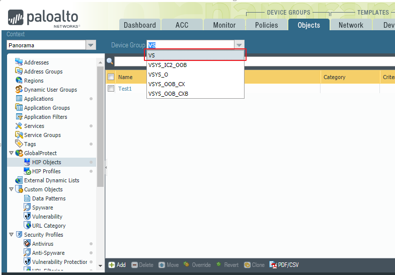Image resolution: width=395 pixels, height=275 pixels.
Task: Select the Application Groups icon
Action: 19,107
